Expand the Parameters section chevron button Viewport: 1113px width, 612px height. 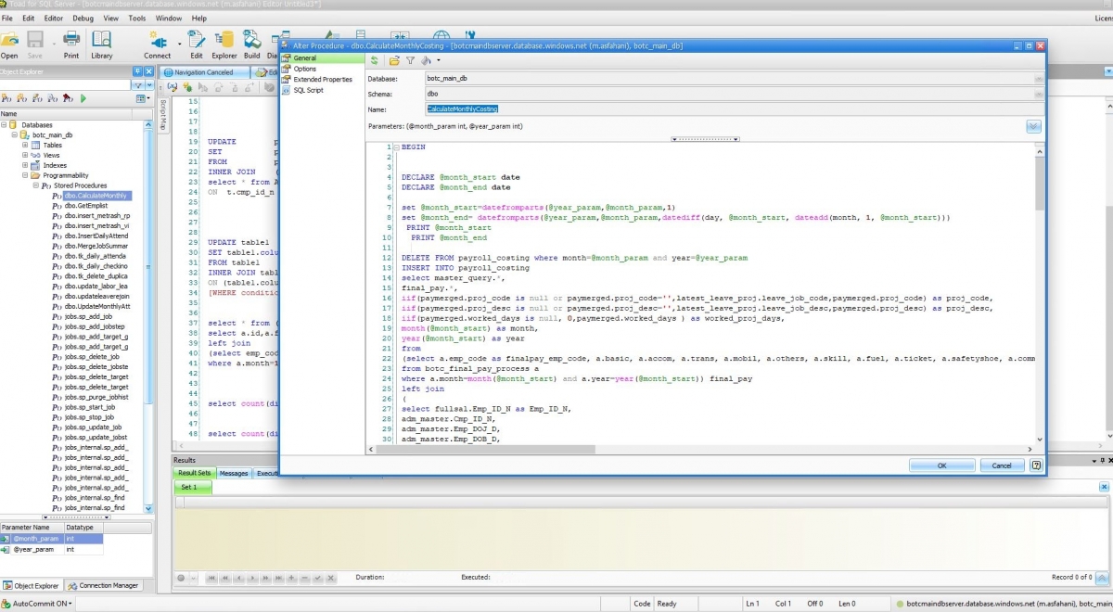click(1033, 126)
